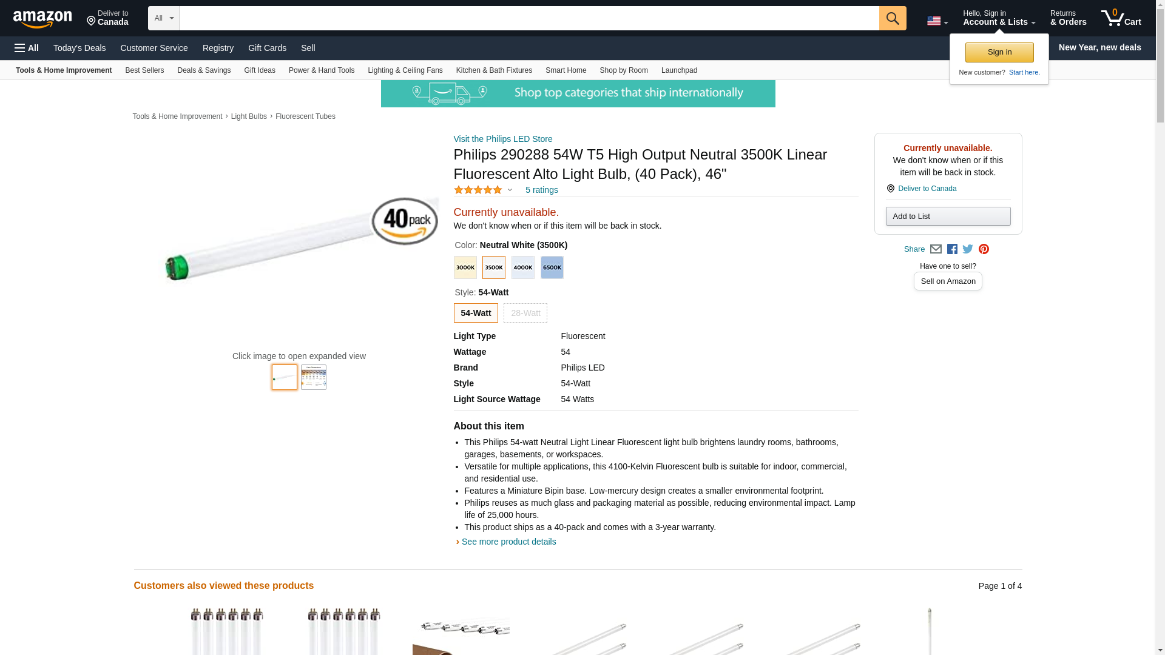The height and width of the screenshot is (655, 1165).
Task: Choose the 4000K color option
Action: pos(522,267)
